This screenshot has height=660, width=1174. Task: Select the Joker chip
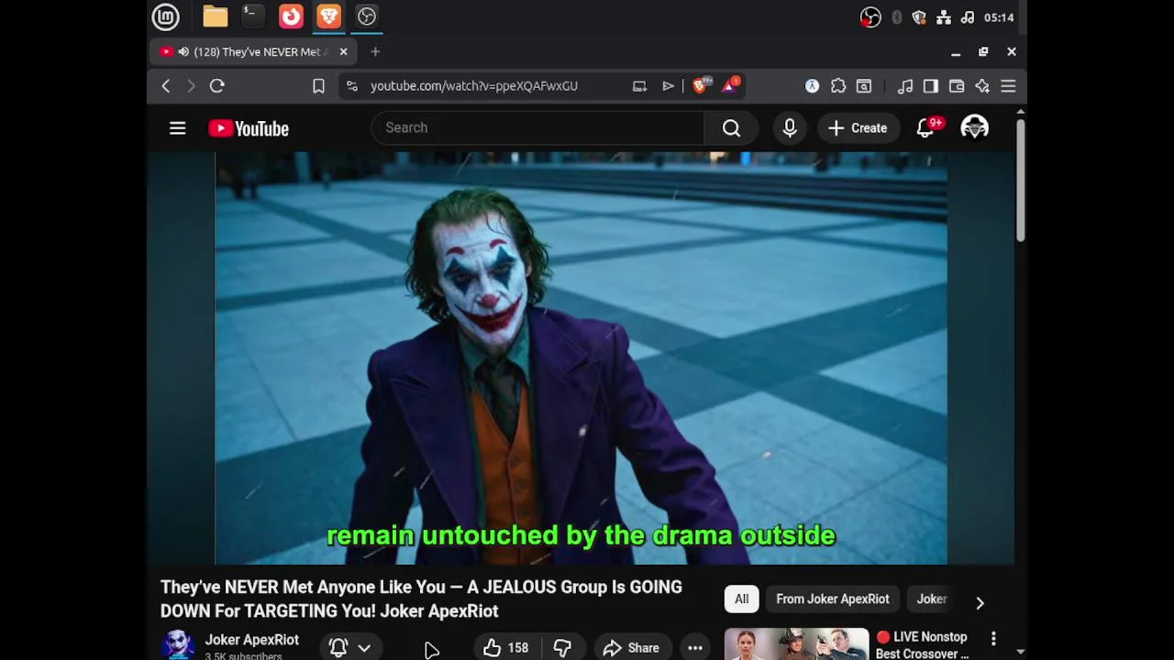click(932, 599)
